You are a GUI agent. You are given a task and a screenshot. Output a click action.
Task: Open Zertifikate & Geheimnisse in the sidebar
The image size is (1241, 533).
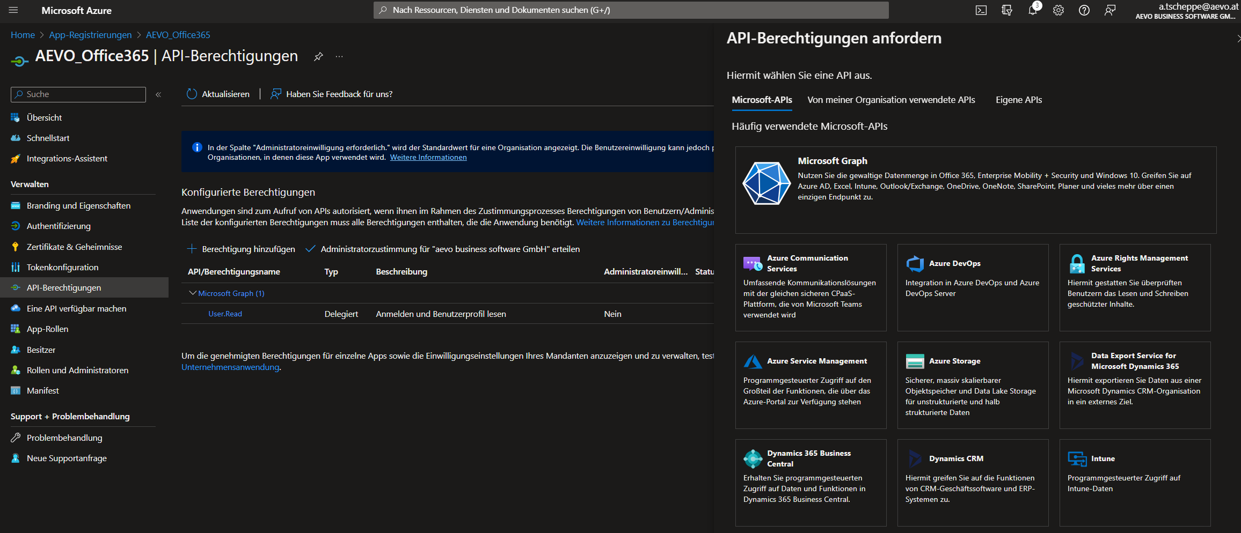pyautogui.click(x=74, y=247)
